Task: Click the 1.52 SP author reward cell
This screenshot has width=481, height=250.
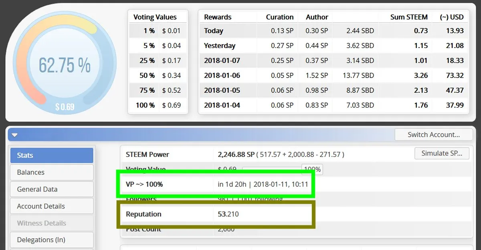Action: [317, 75]
